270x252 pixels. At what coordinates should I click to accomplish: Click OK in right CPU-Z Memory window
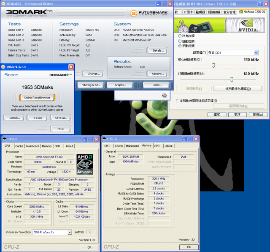[189, 247]
